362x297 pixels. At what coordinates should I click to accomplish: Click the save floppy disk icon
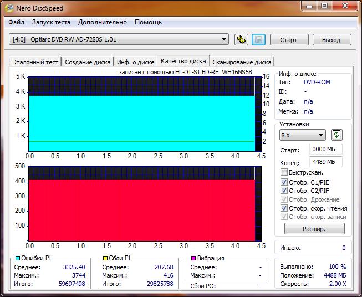[258, 40]
